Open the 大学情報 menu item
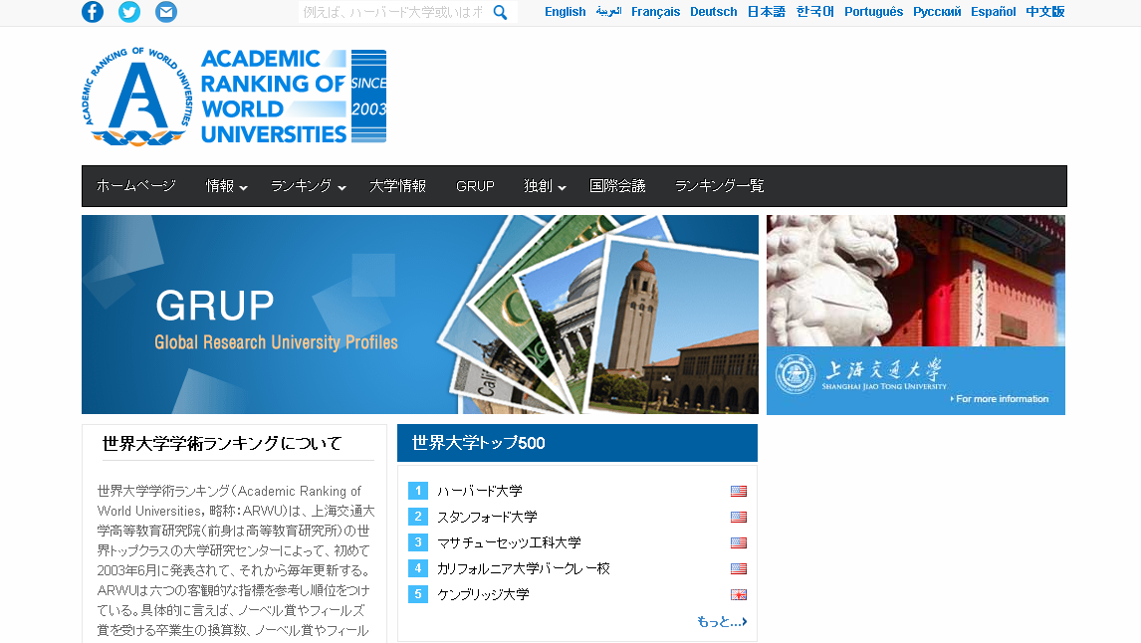Image resolution: width=1141 pixels, height=643 pixels. coord(397,186)
